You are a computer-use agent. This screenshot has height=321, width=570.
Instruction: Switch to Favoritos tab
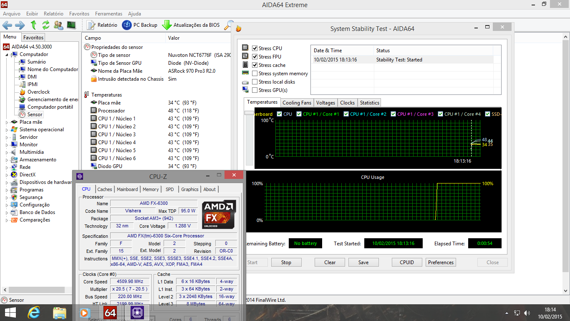pyautogui.click(x=33, y=38)
